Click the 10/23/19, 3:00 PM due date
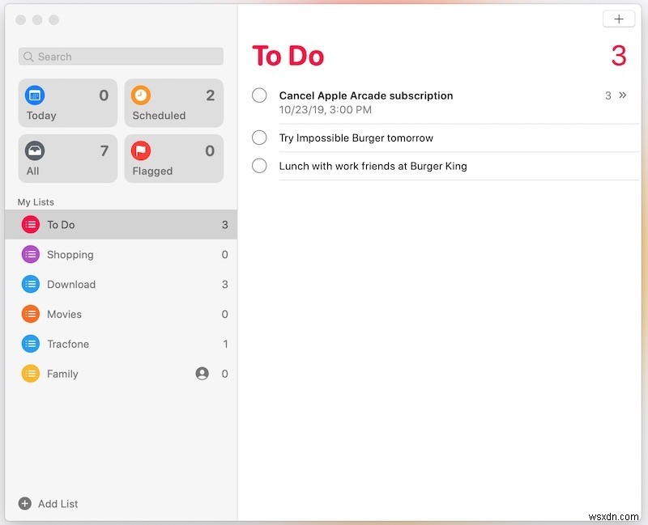The image size is (648, 525). (x=326, y=110)
